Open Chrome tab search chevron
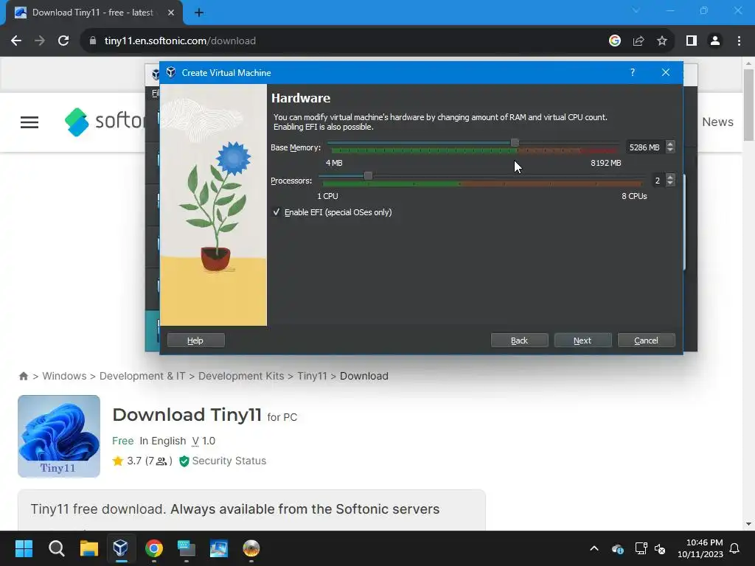The width and height of the screenshot is (755, 566). pos(636,10)
